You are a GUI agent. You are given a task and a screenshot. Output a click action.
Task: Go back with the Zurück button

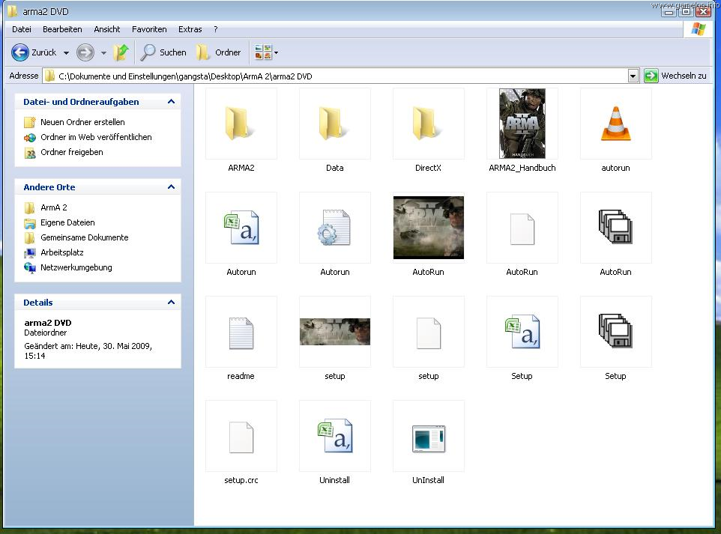pos(34,52)
